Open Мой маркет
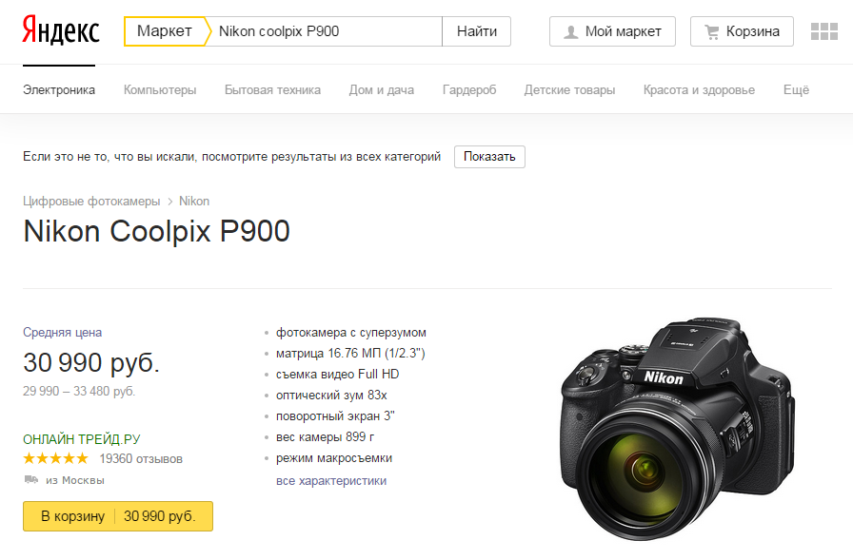This screenshot has width=853, height=560. click(x=612, y=31)
